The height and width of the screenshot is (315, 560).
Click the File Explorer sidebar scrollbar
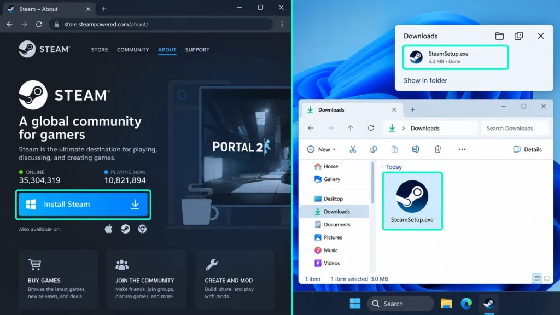(x=372, y=183)
